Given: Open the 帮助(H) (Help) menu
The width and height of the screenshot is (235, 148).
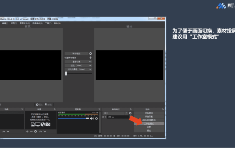Looking at the screenshot, I should (x=57, y=23).
